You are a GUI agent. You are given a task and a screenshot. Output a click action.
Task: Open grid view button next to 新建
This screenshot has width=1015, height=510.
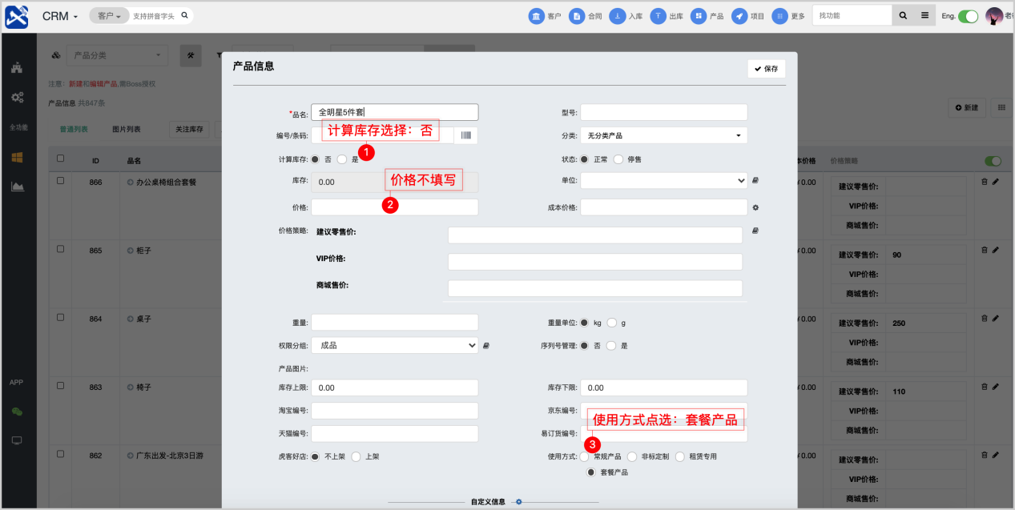[1001, 107]
